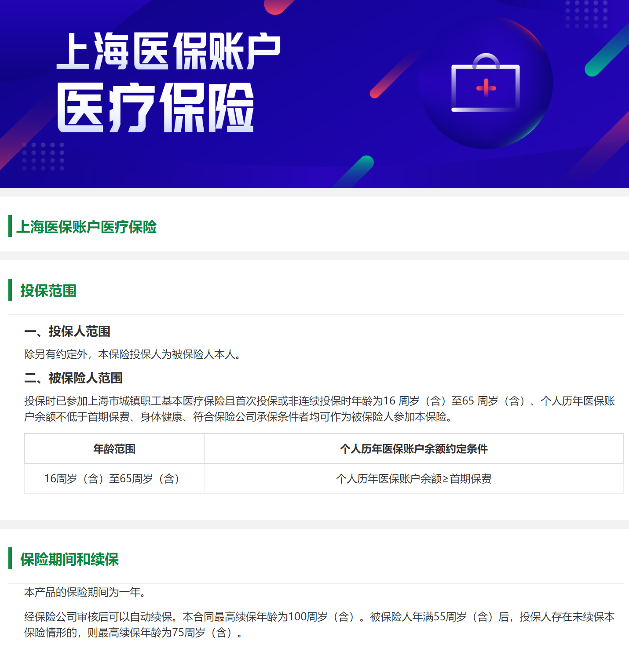Select the 保险期间和续保 section heading
Viewport: 629px width, 648px height.
69,559
